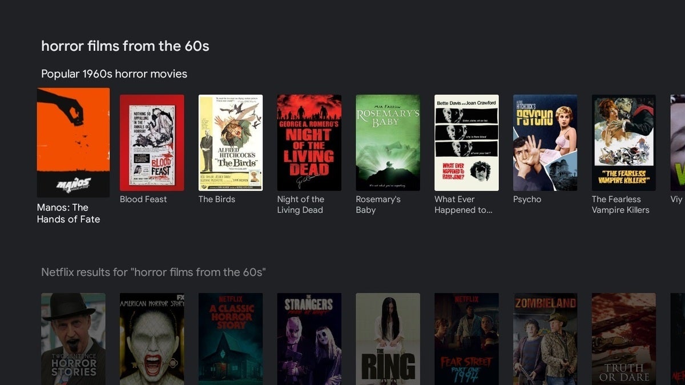This screenshot has width=685, height=385.
Task: Open The Ring movie poster
Action: (x=388, y=339)
